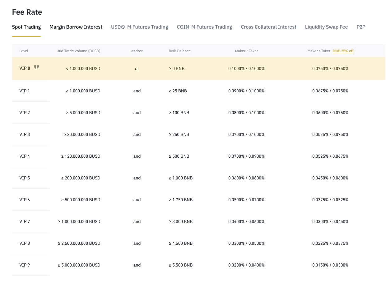Screen dimensions: 386x283
Task: Follow the BNB 25% off link
Action: point(343,51)
